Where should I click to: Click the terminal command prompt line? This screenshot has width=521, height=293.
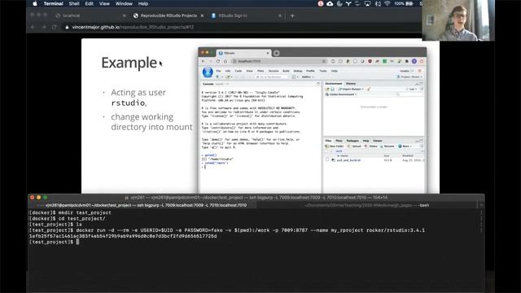(x=78, y=242)
